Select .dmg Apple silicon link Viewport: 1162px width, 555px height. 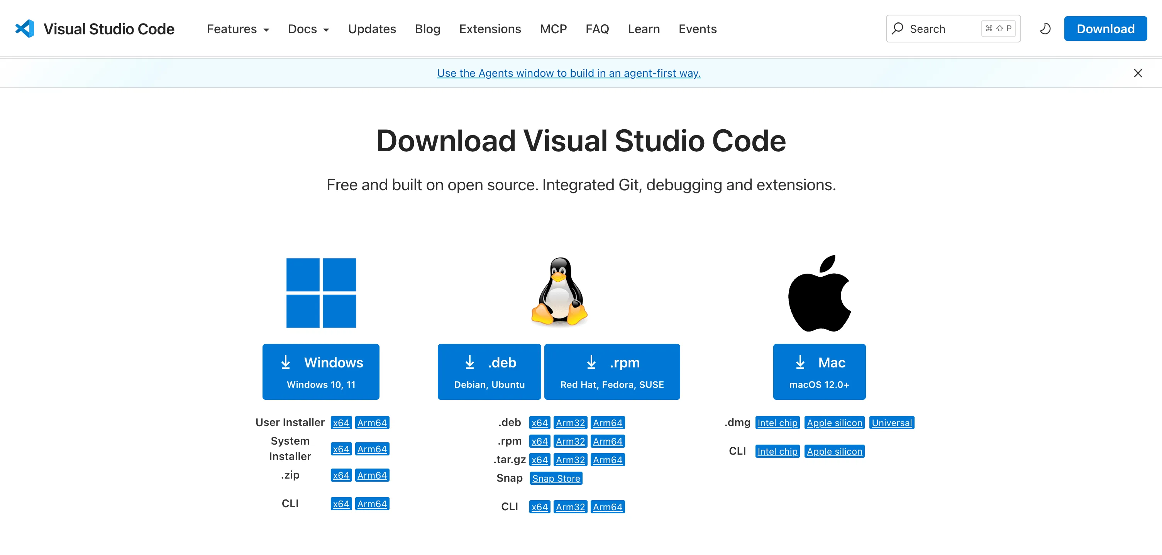(834, 423)
